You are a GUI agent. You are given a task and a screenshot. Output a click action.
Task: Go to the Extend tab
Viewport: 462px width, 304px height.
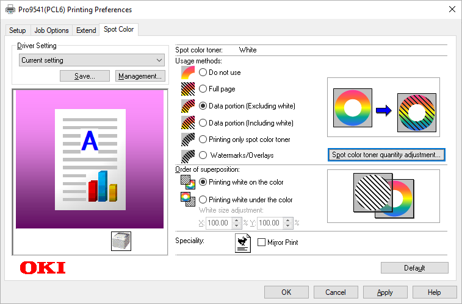pos(86,30)
